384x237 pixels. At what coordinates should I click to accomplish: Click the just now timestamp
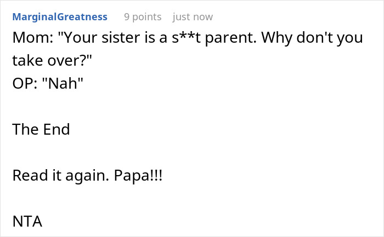pyautogui.click(x=193, y=17)
